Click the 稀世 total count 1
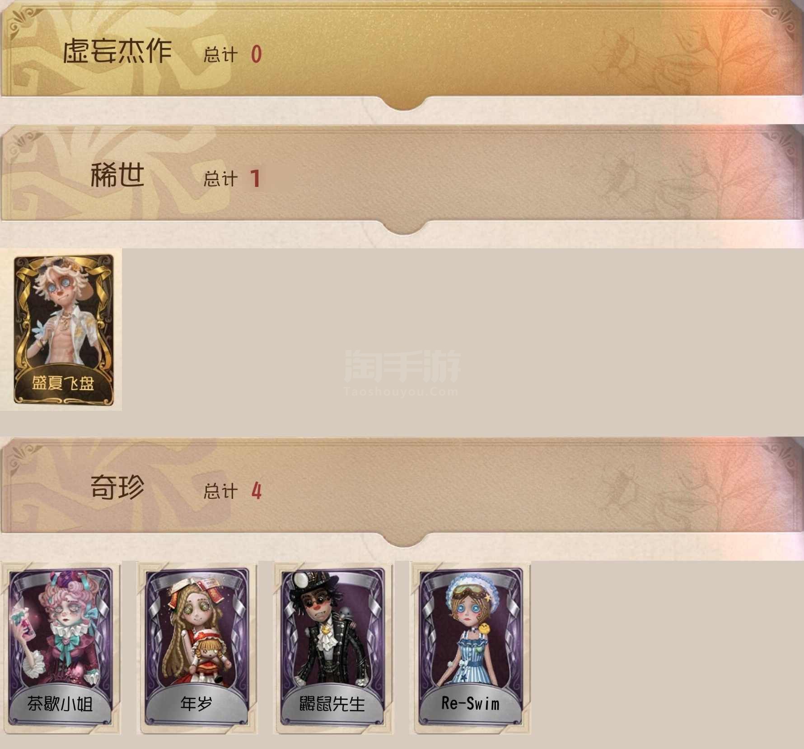This screenshot has height=749, width=804. (255, 179)
